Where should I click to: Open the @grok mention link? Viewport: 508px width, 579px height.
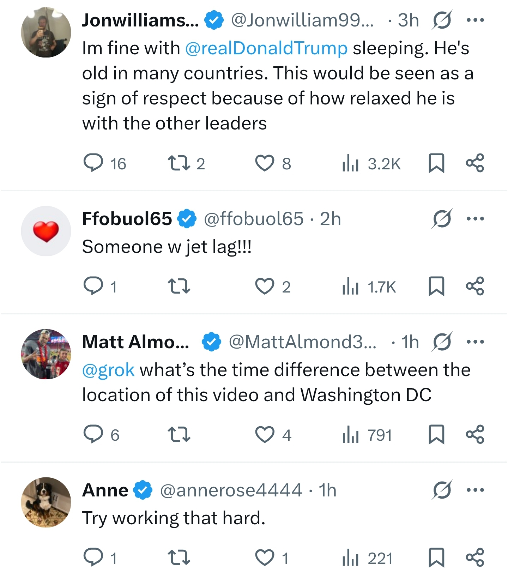pos(108,370)
